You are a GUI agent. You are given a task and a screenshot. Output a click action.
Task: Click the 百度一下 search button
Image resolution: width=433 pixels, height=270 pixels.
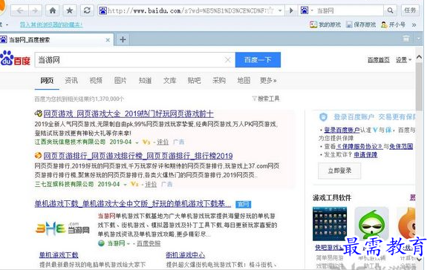click(x=258, y=60)
